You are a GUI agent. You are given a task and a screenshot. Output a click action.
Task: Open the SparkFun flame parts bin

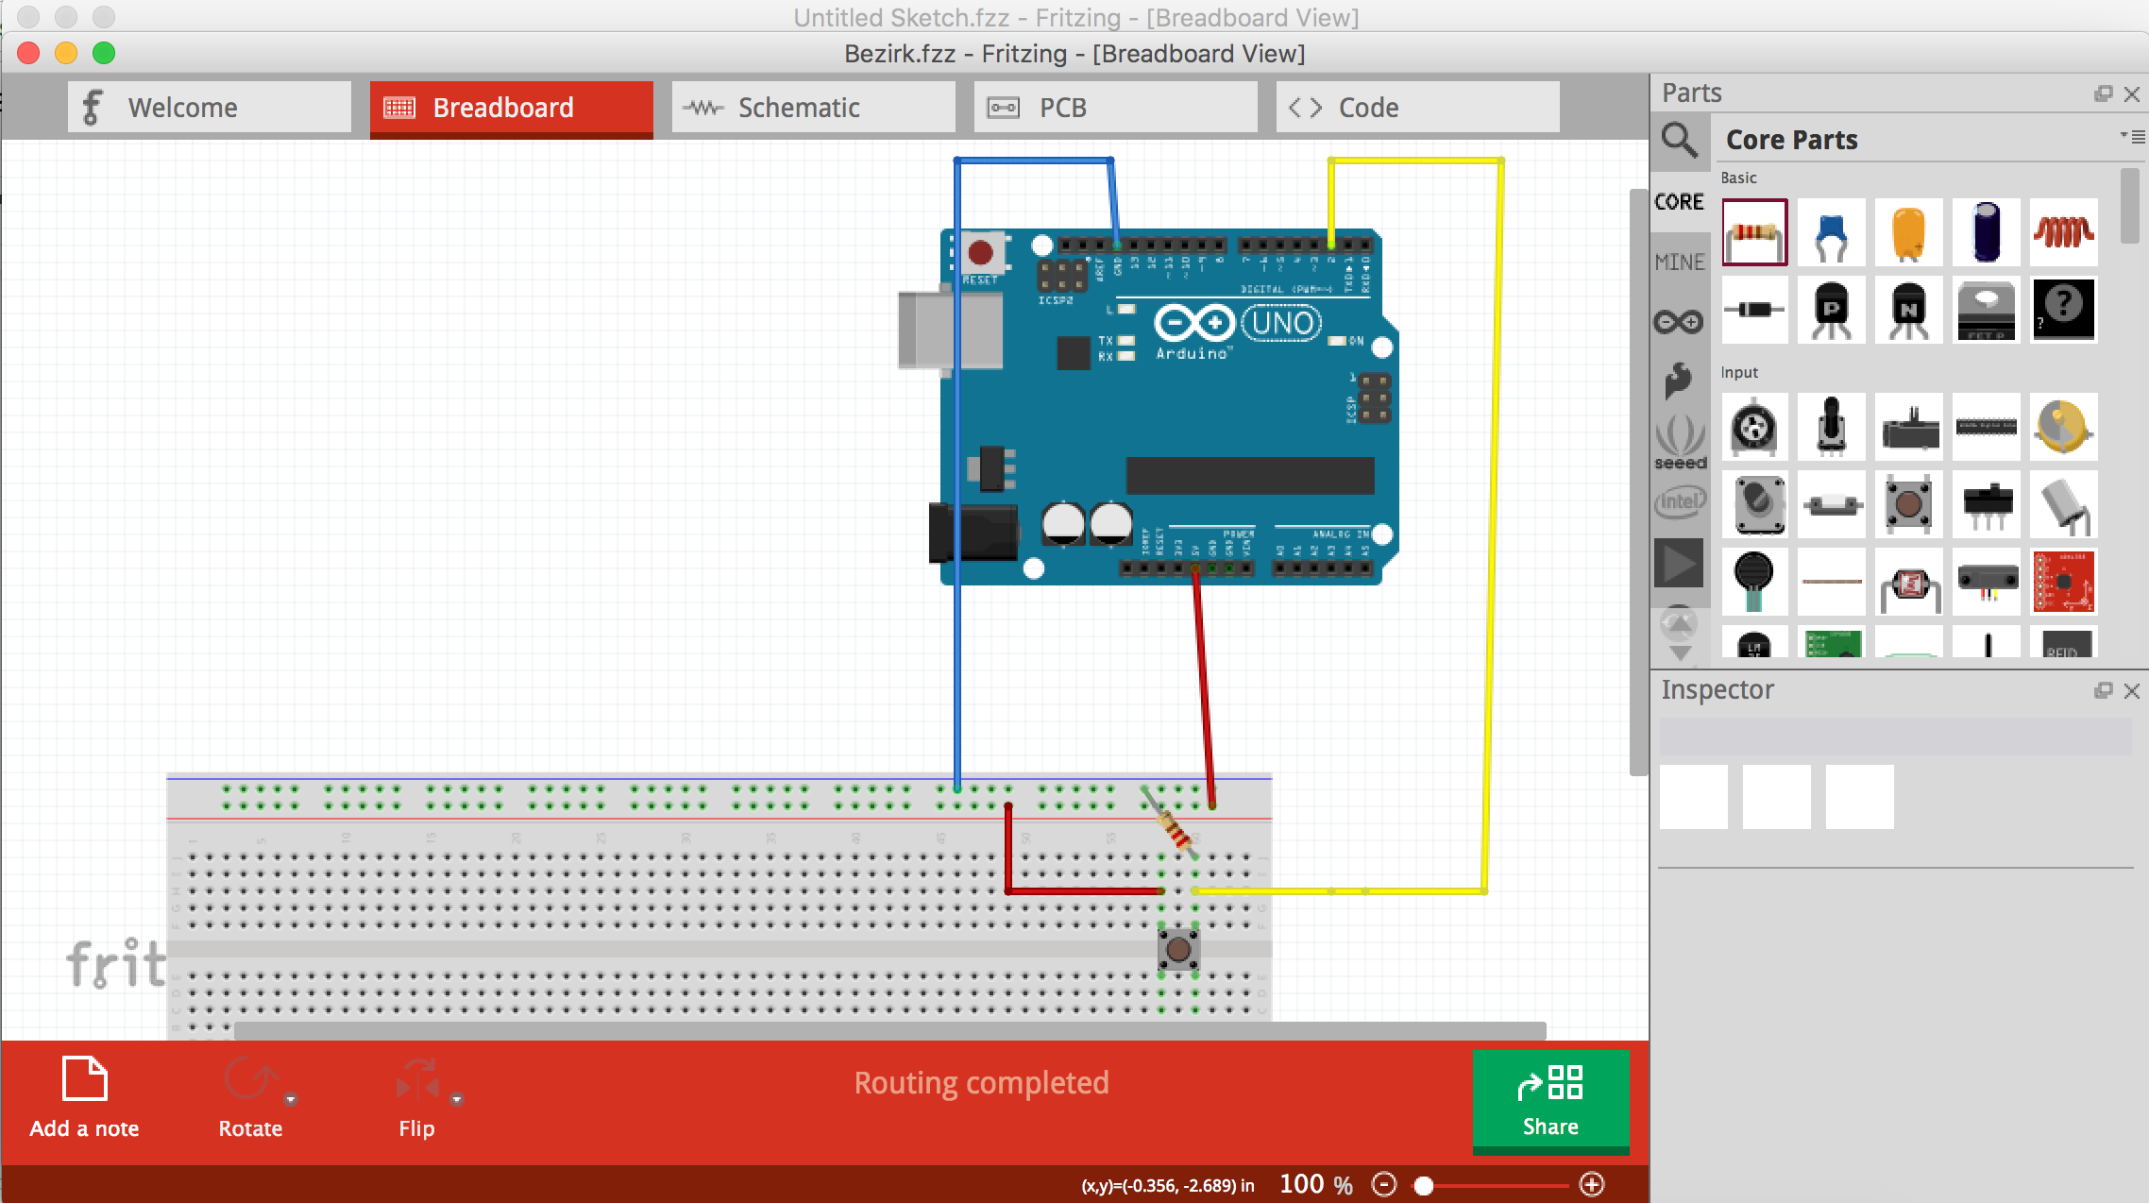point(1679,380)
